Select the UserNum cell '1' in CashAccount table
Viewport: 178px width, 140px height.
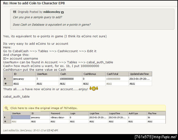tap(47, 79)
